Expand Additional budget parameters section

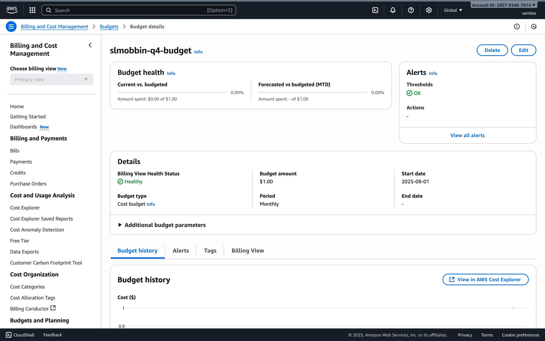click(x=162, y=225)
